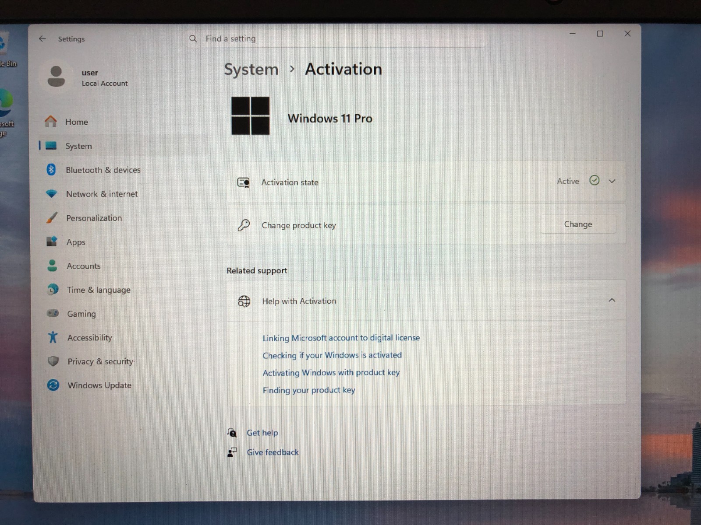The image size is (701, 525).
Task: Click the Help with Activation label
Action: (x=299, y=301)
